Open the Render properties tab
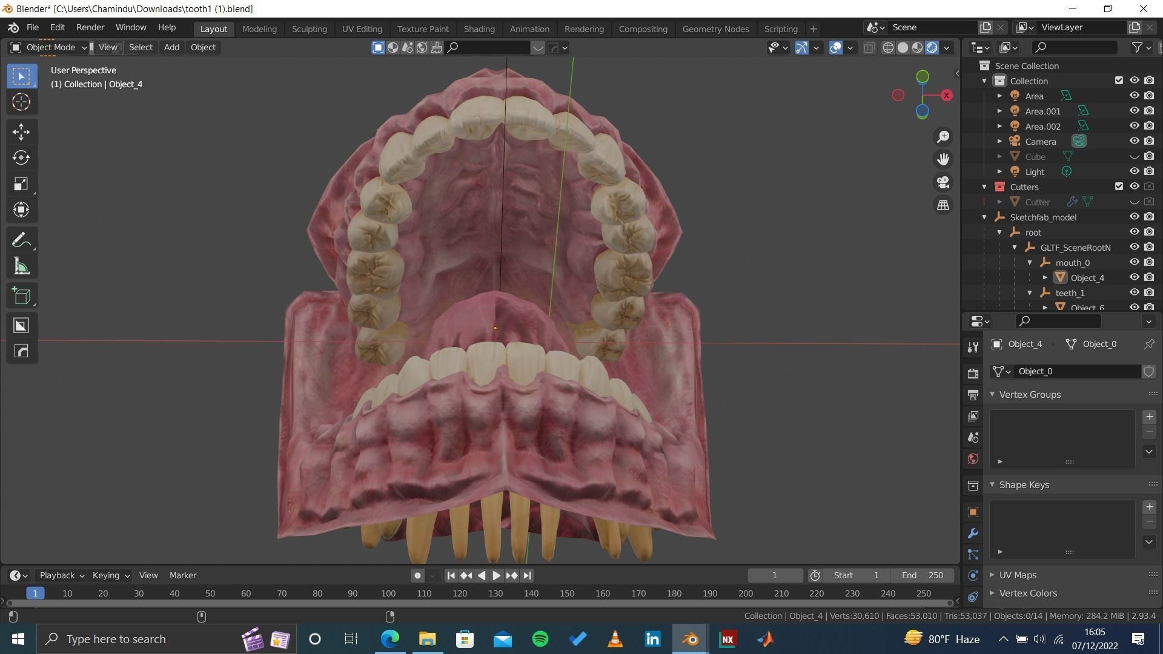 (x=973, y=373)
